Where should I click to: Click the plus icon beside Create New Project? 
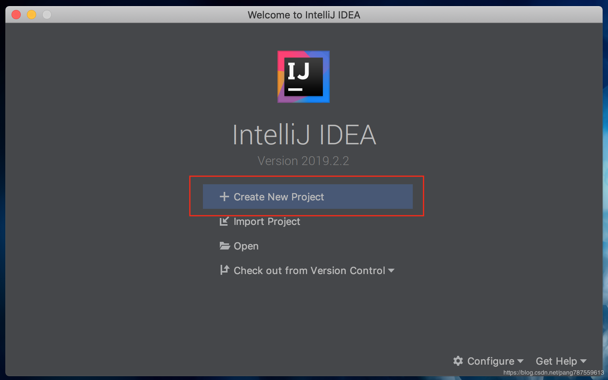coord(224,197)
